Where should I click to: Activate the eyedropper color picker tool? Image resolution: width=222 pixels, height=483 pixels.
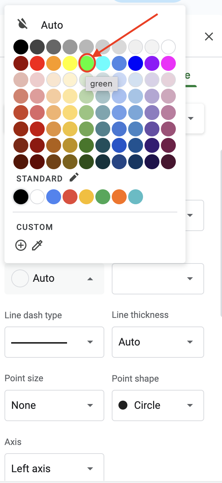37,245
